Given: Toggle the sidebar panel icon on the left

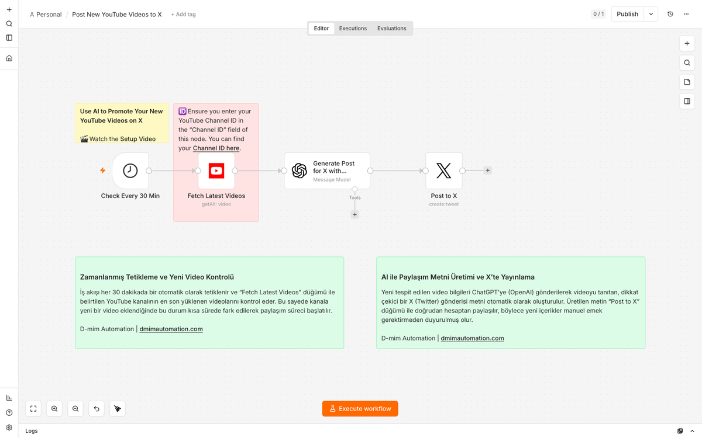Looking at the screenshot, I should click(9, 38).
